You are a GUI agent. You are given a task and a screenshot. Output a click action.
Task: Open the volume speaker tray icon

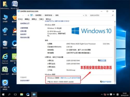(108, 94)
